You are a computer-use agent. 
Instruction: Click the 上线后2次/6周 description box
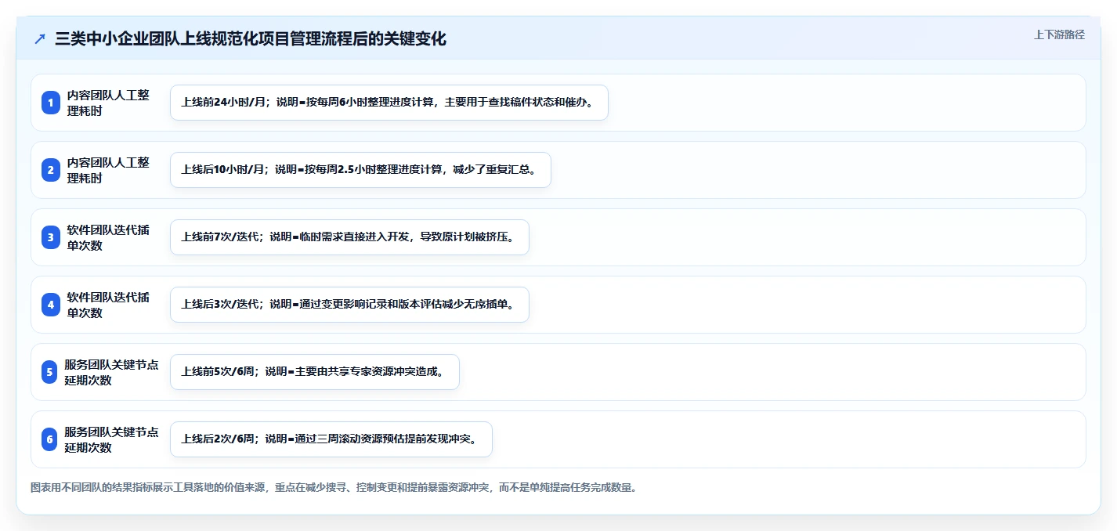pos(331,439)
